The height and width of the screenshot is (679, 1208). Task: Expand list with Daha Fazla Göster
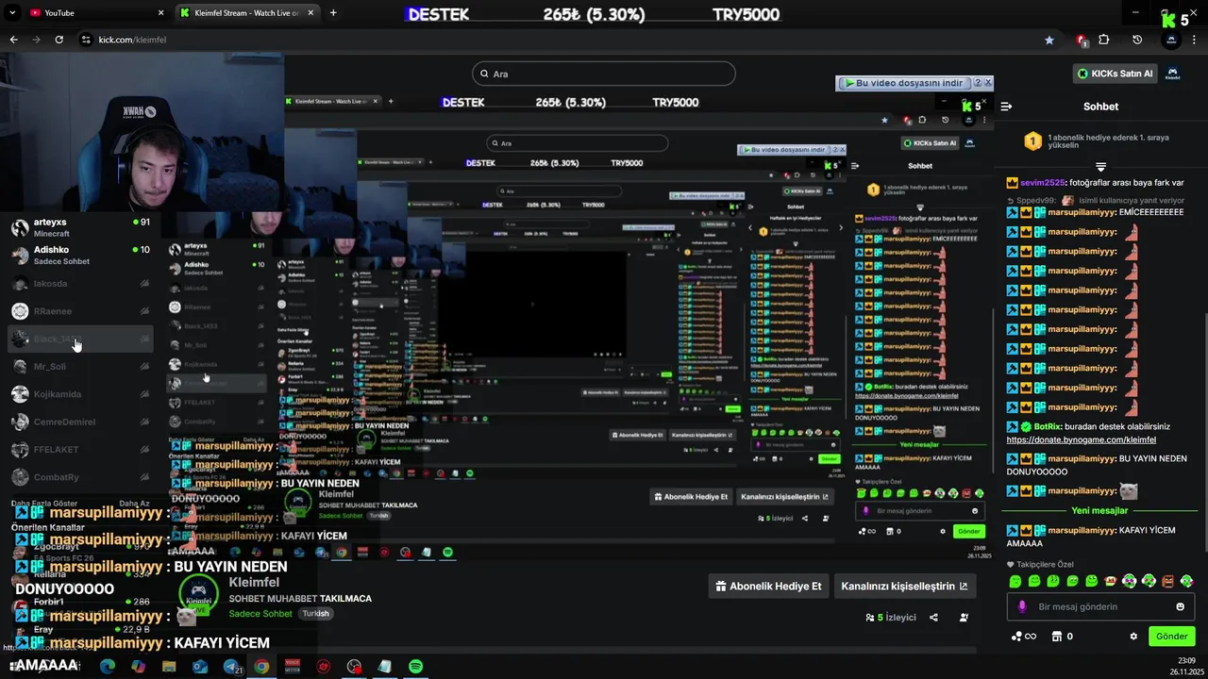44,504
